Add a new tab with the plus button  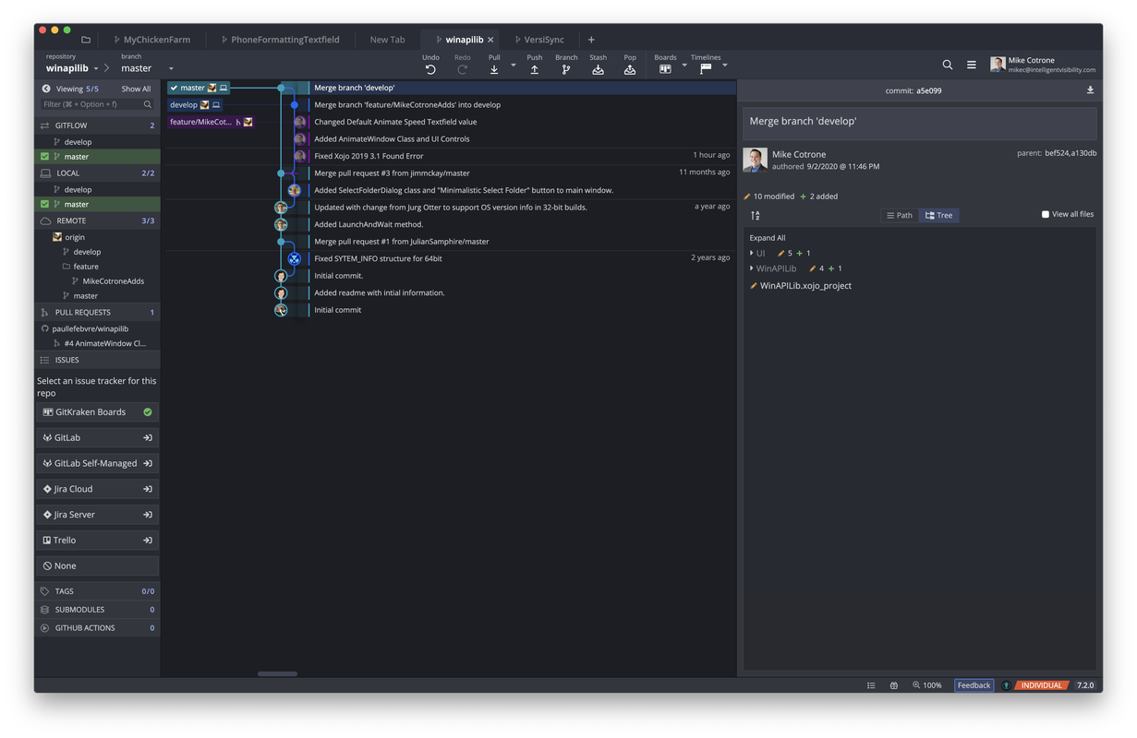pyautogui.click(x=591, y=40)
